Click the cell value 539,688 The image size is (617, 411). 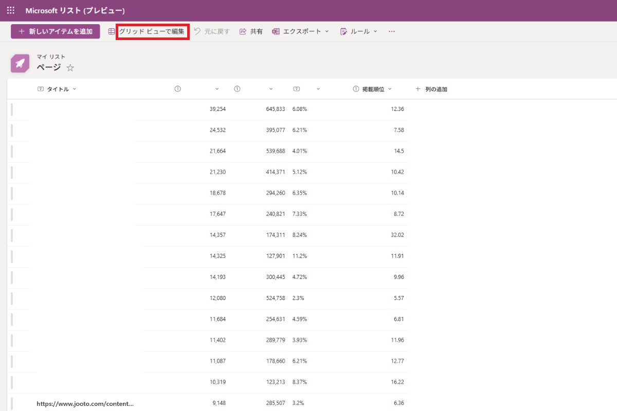tap(276, 151)
